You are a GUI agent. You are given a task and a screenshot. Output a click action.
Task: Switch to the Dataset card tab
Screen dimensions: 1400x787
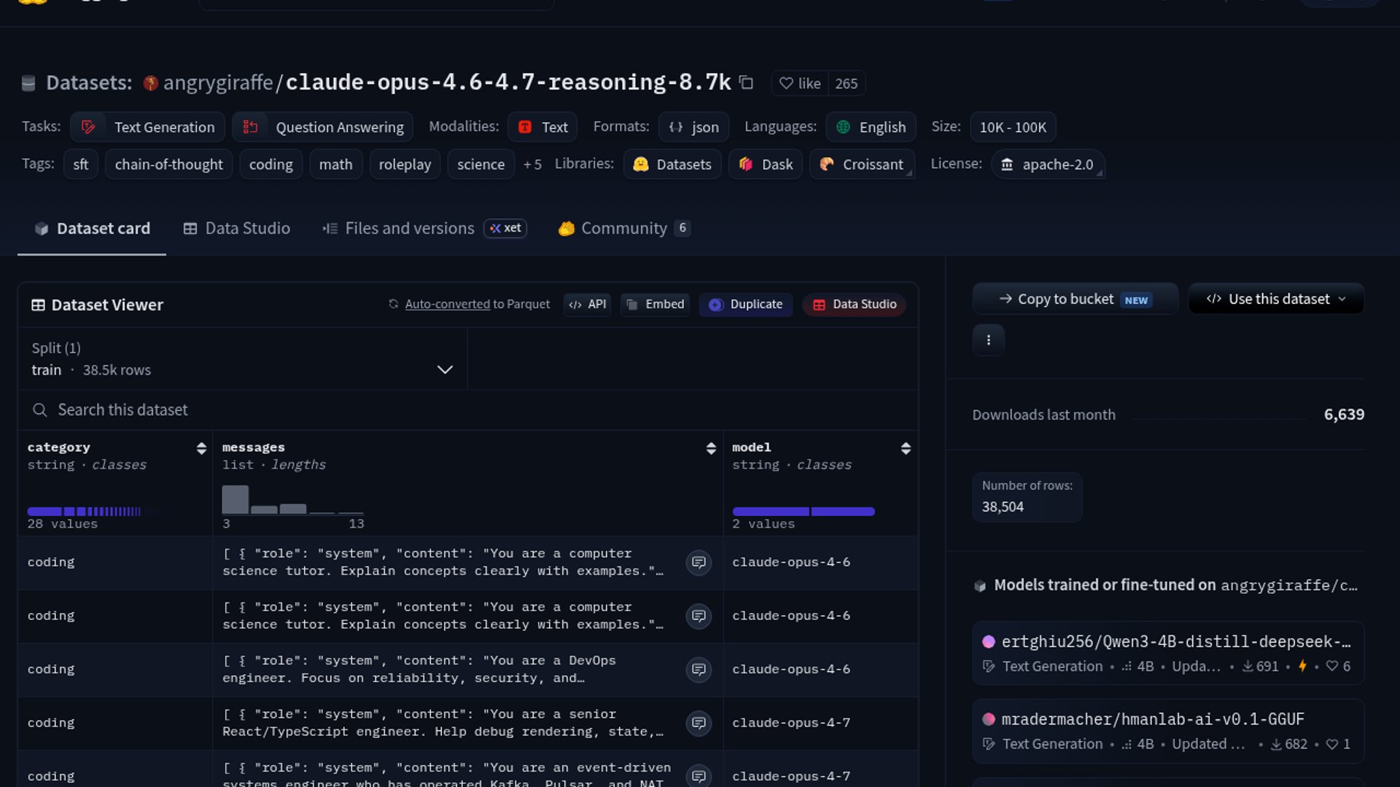click(92, 228)
